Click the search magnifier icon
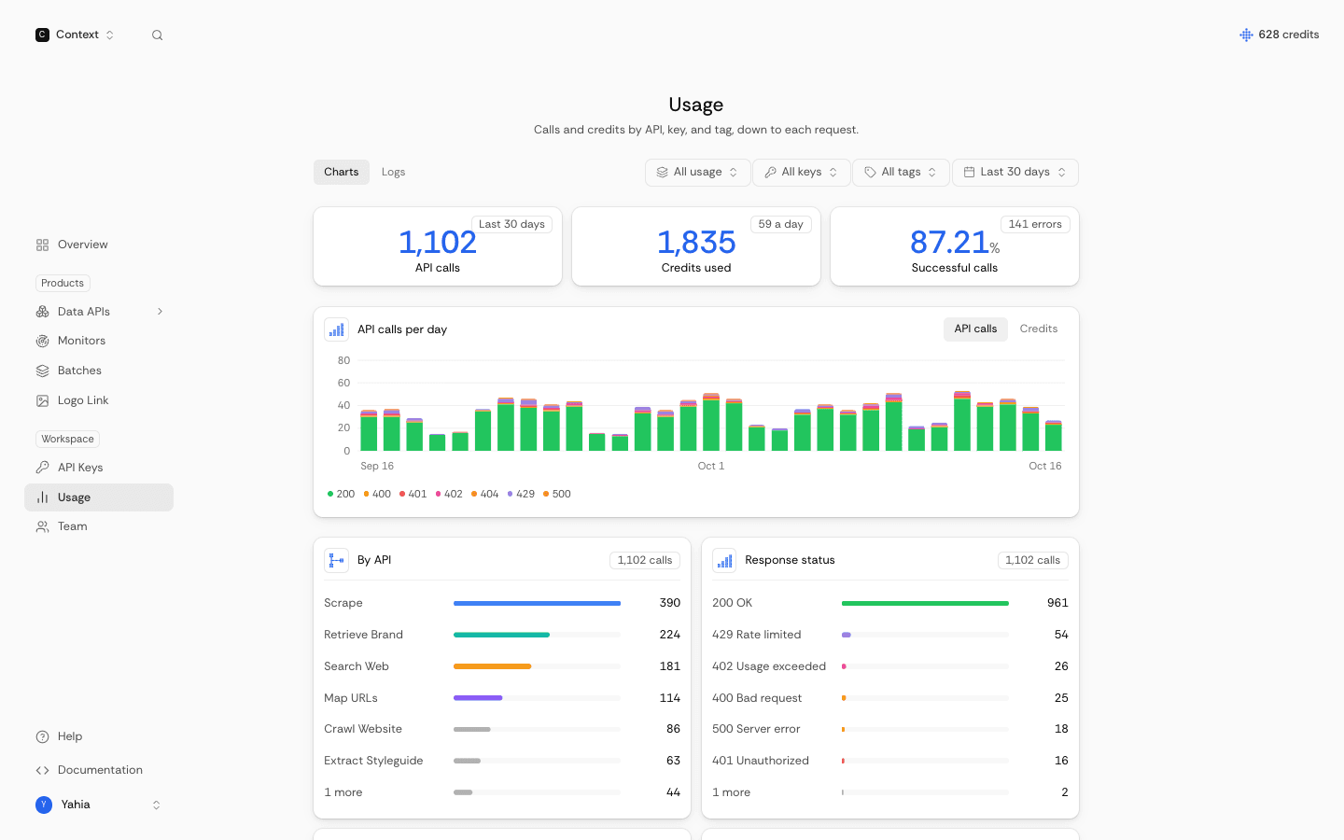Screen dimensions: 1344x840 point(157,35)
